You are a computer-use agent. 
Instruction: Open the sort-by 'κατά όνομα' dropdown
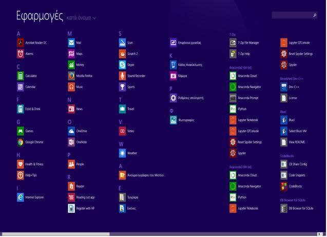point(81,18)
